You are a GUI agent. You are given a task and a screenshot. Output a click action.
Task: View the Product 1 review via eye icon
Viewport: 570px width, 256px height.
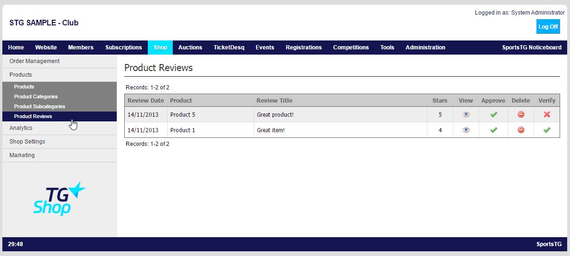pyautogui.click(x=466, y=130)
